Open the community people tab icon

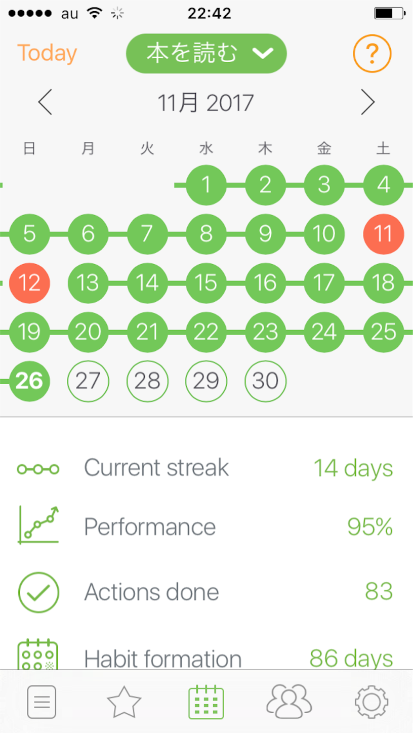pos(289,701)
